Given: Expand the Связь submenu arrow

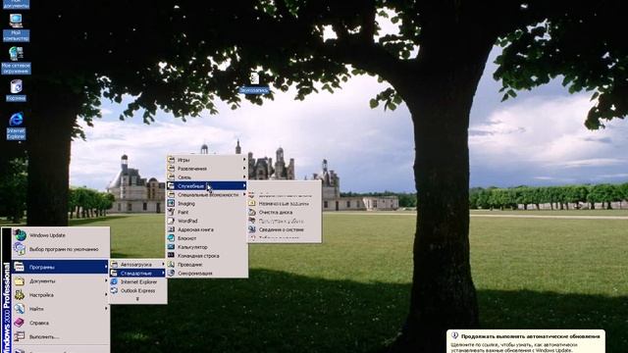Looking at the screenshot, I should pos(244,177).
